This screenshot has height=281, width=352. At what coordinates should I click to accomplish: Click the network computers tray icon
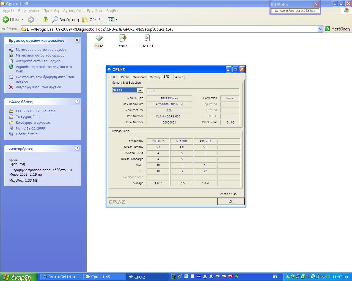click(x=298, y=277)
